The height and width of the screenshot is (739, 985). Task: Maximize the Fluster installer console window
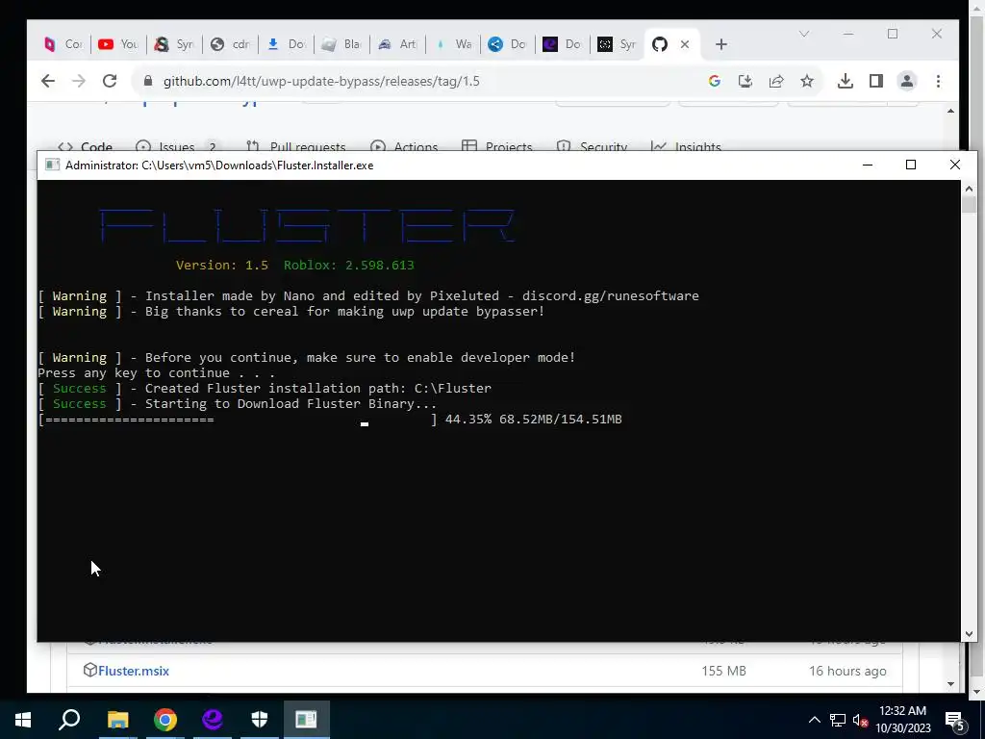(911, 165)
